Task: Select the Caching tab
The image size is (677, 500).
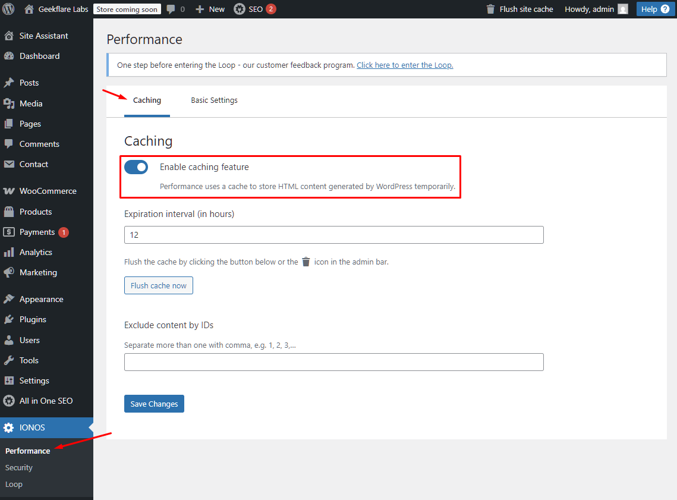Action: point(147,100)
